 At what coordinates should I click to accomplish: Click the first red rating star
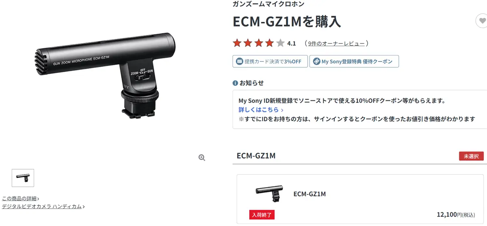coord(237,43)
